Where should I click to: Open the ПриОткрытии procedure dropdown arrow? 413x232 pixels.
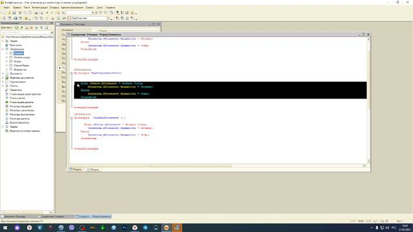[108, 18]
